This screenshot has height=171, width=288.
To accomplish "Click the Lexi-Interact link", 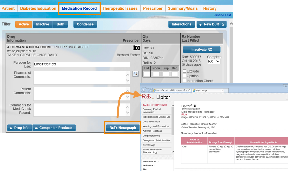I will [x=149, y=165].
